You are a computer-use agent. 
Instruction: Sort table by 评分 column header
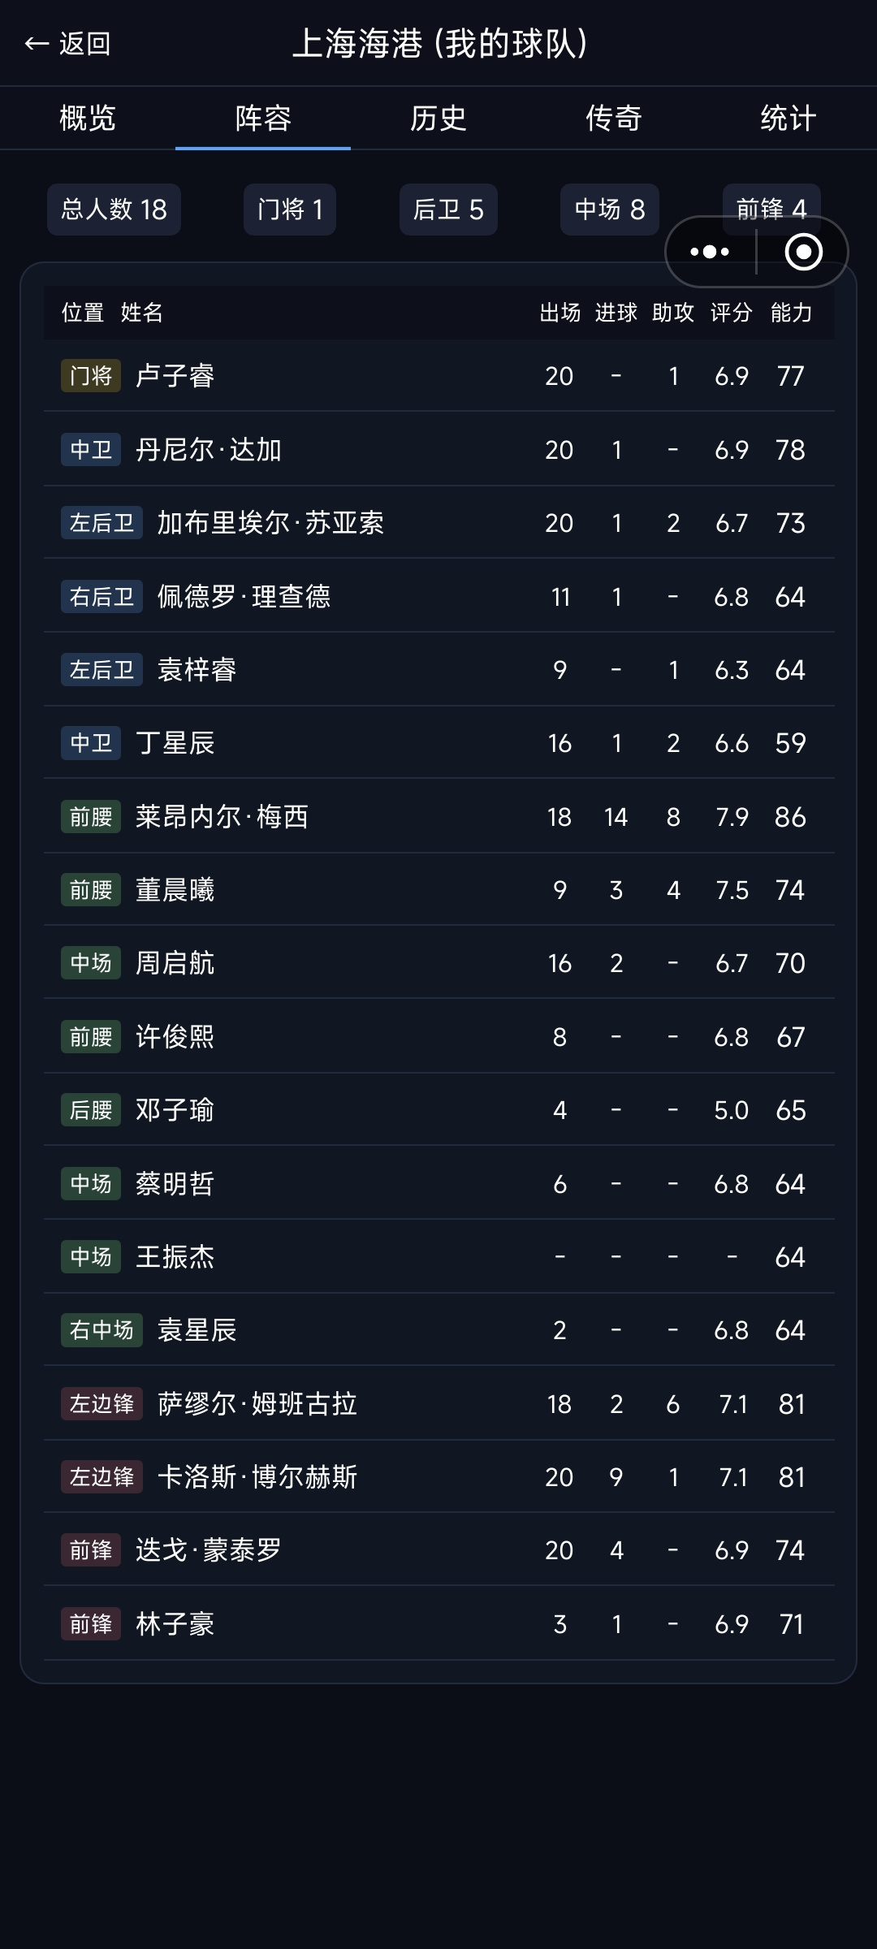click(x=732, y=313)
